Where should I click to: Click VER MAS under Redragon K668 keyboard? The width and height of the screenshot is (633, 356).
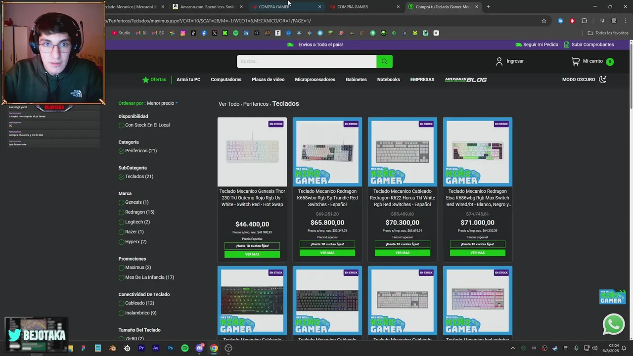point(327,253)
